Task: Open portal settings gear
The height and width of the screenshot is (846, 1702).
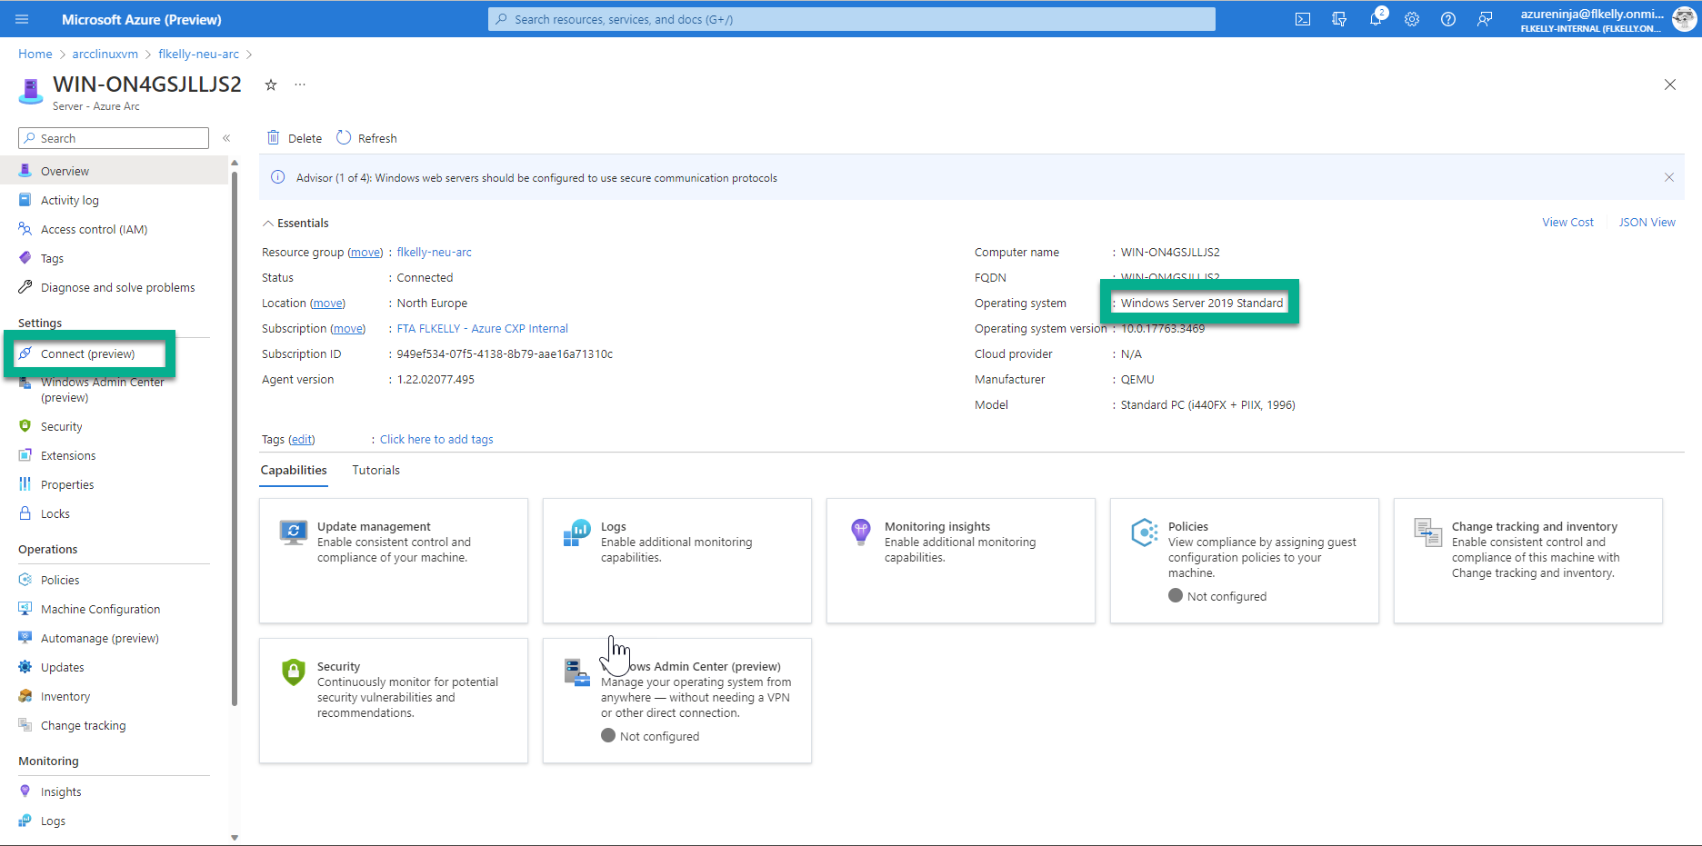Action: pos(1412,19)
